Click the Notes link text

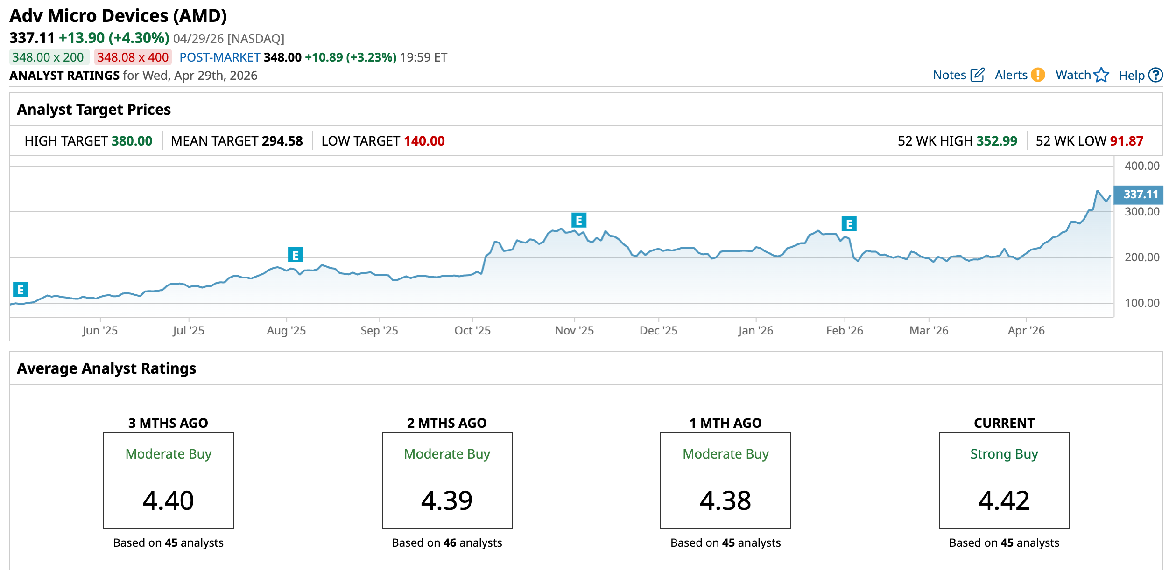point(949,75)
